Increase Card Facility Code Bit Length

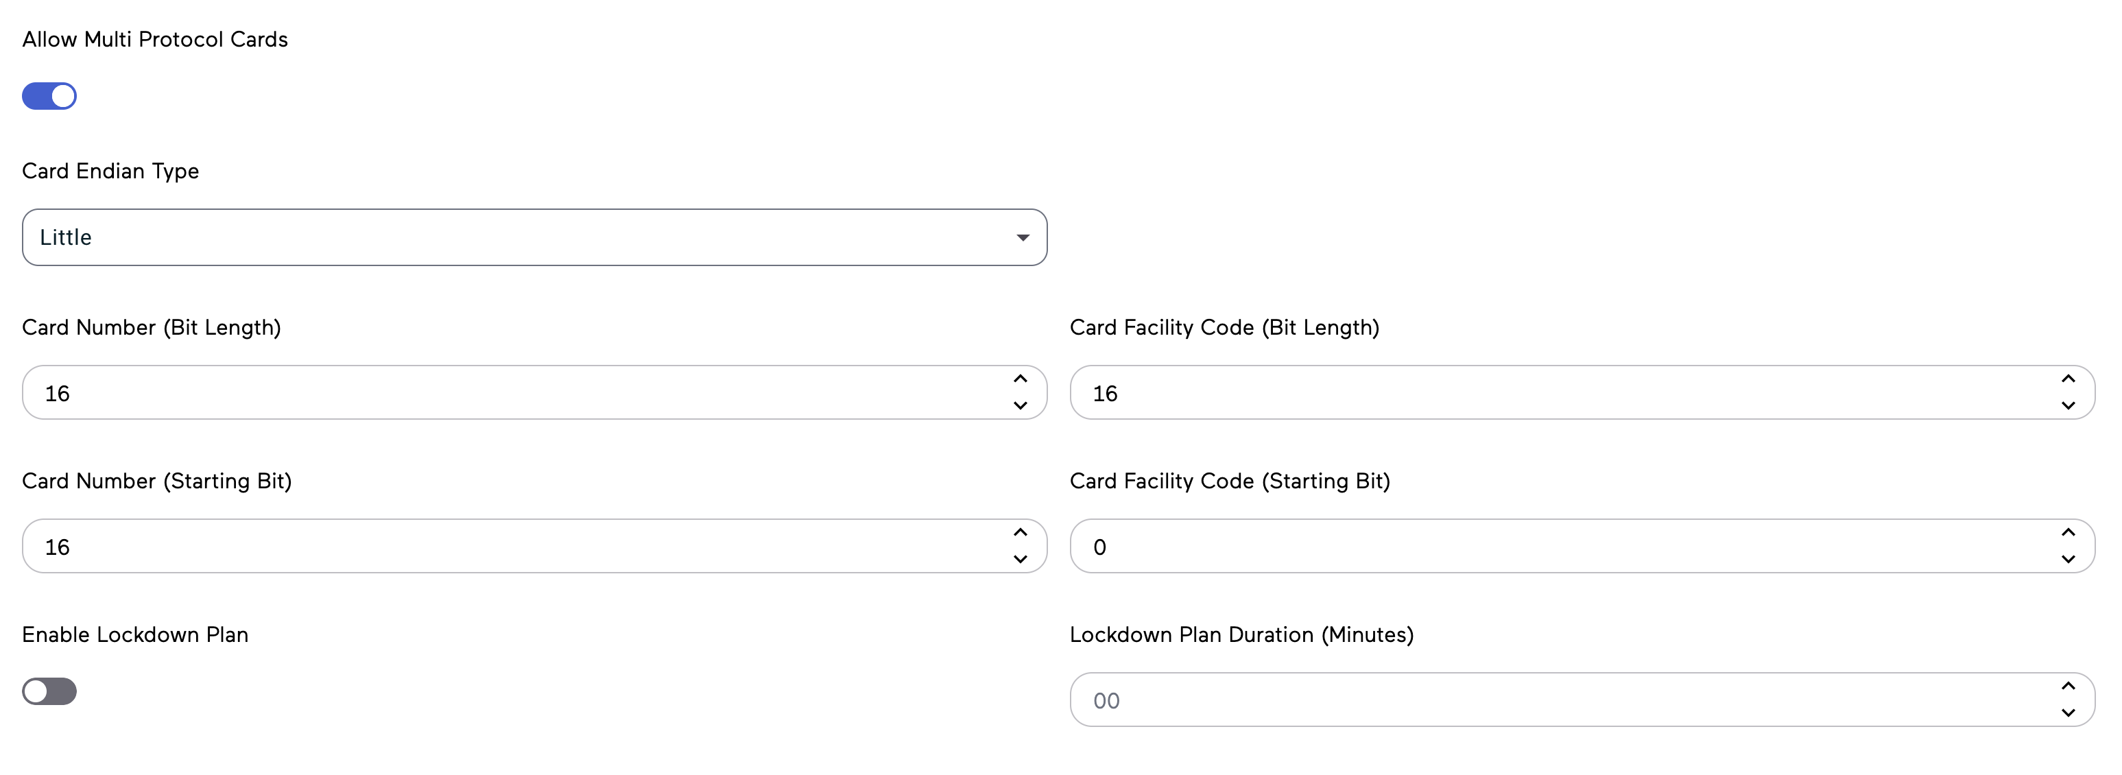click(2067, 379)
